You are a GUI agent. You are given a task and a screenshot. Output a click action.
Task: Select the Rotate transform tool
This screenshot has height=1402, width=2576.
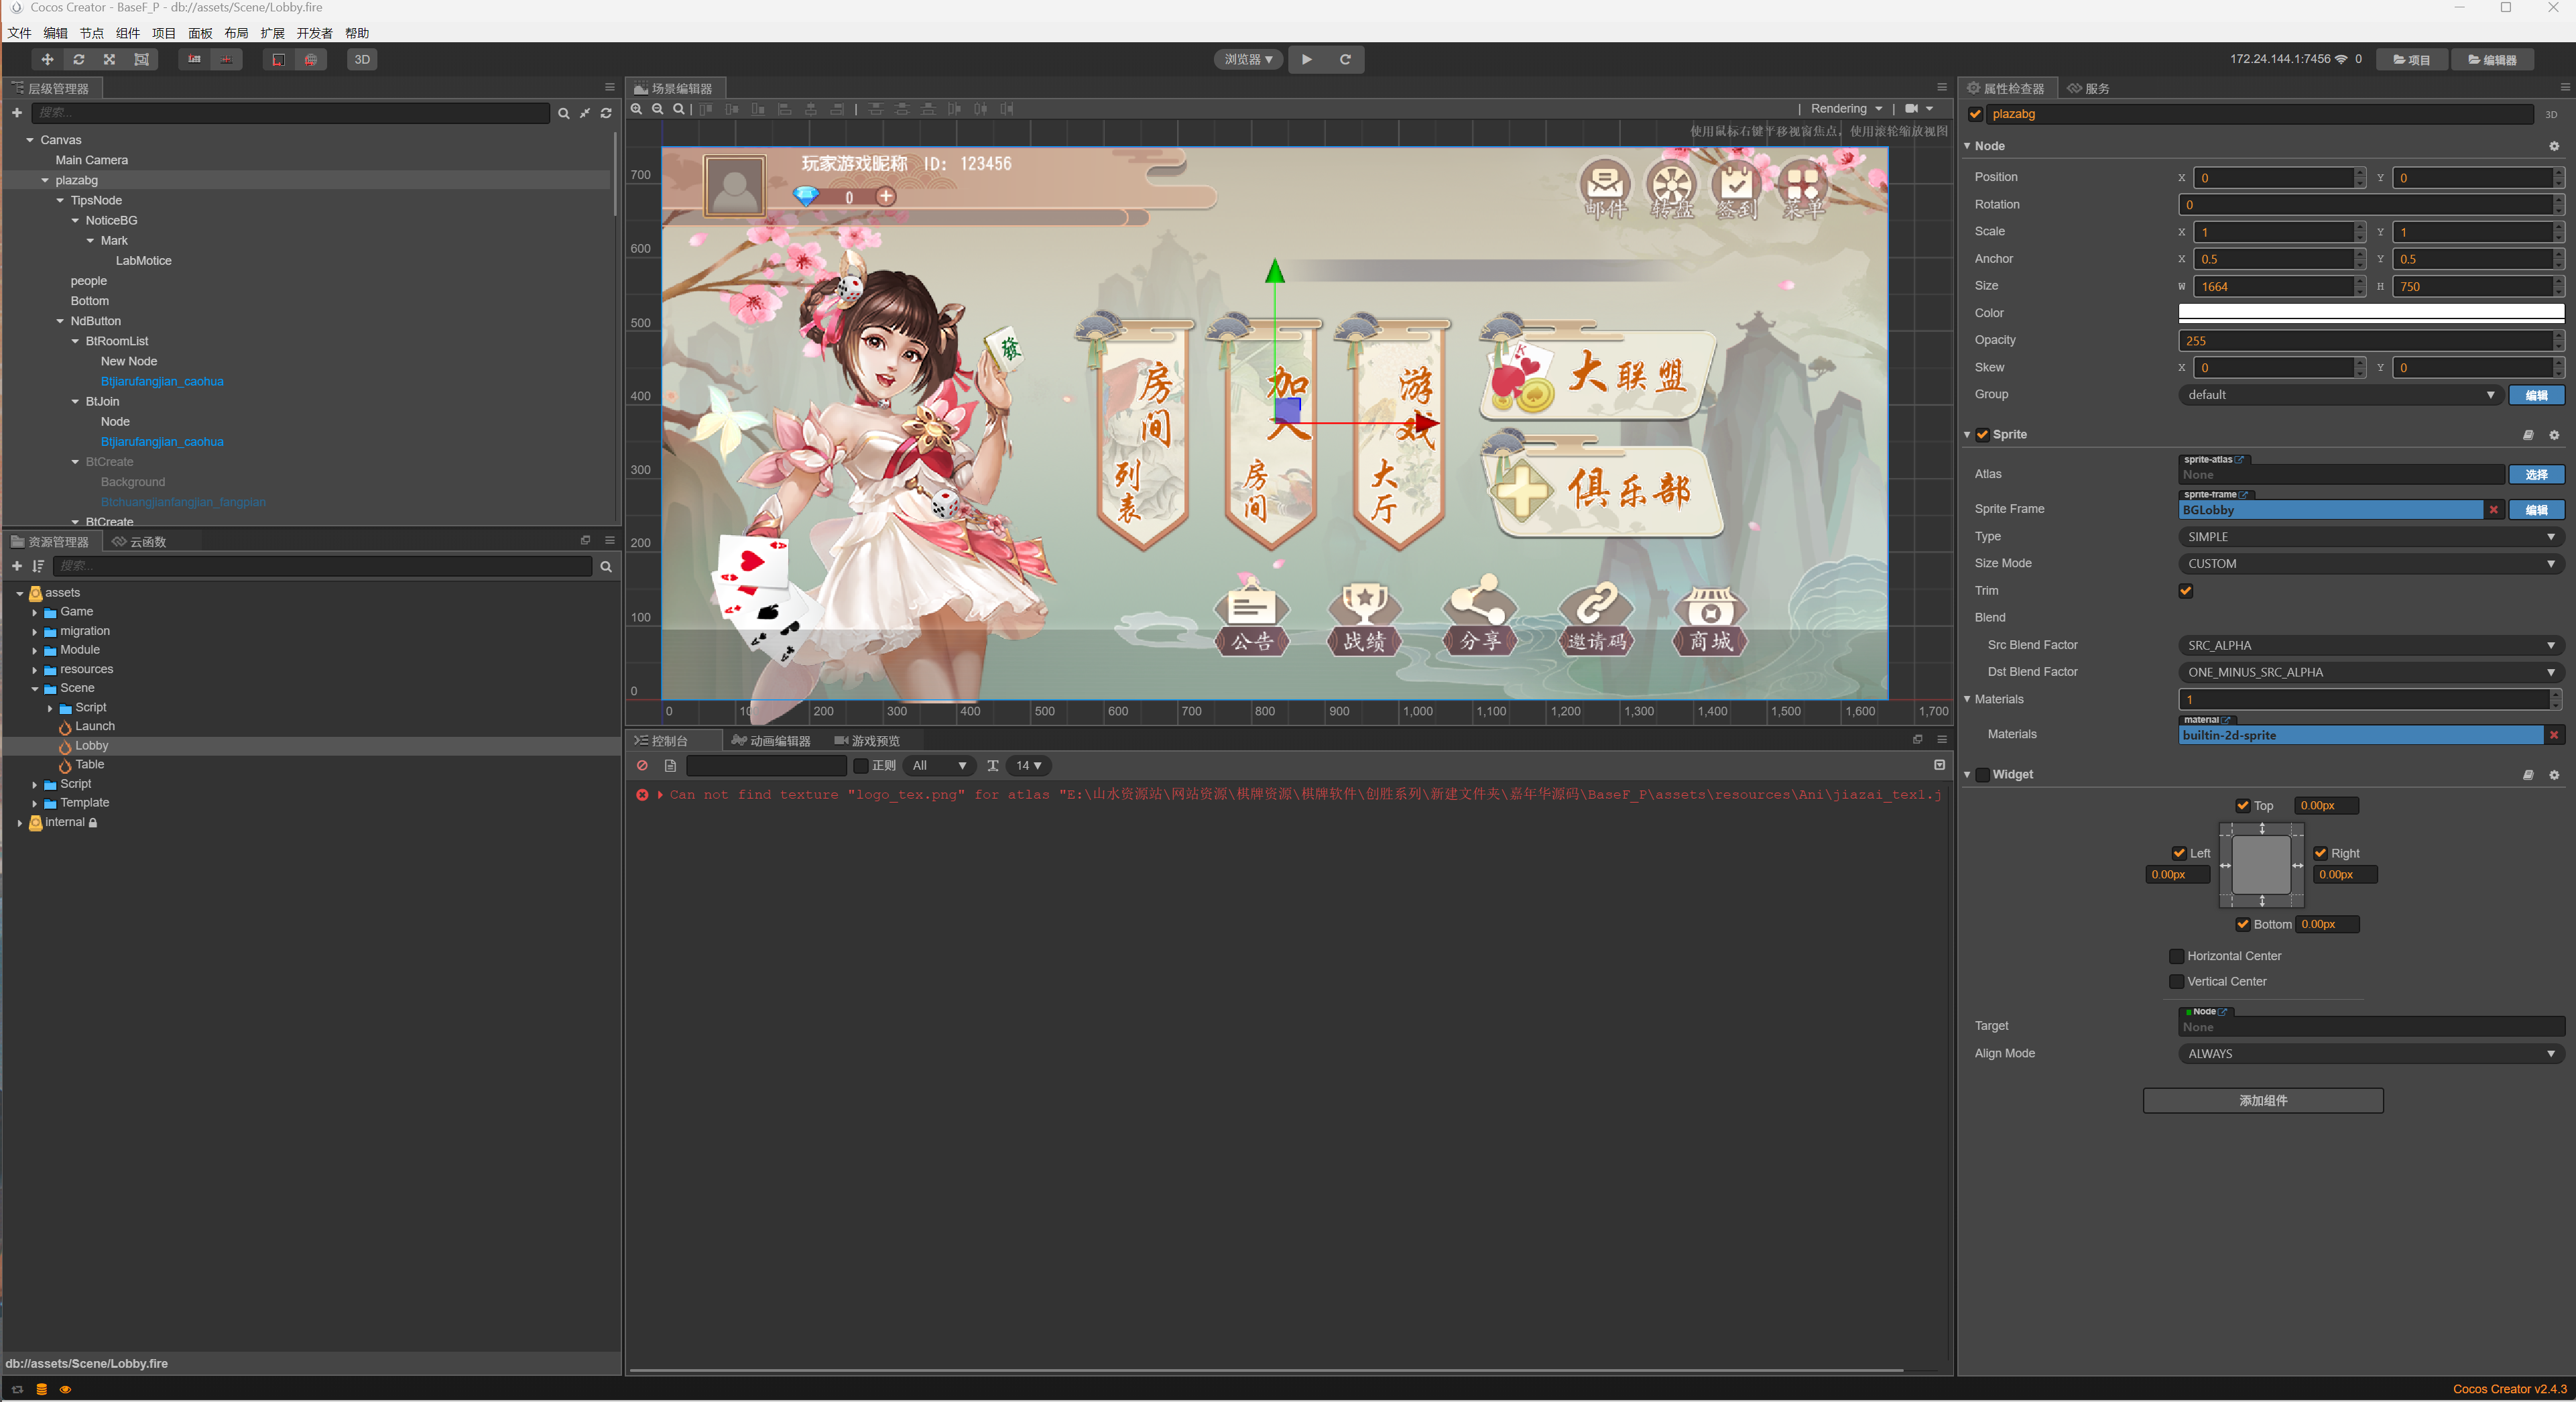79,59
